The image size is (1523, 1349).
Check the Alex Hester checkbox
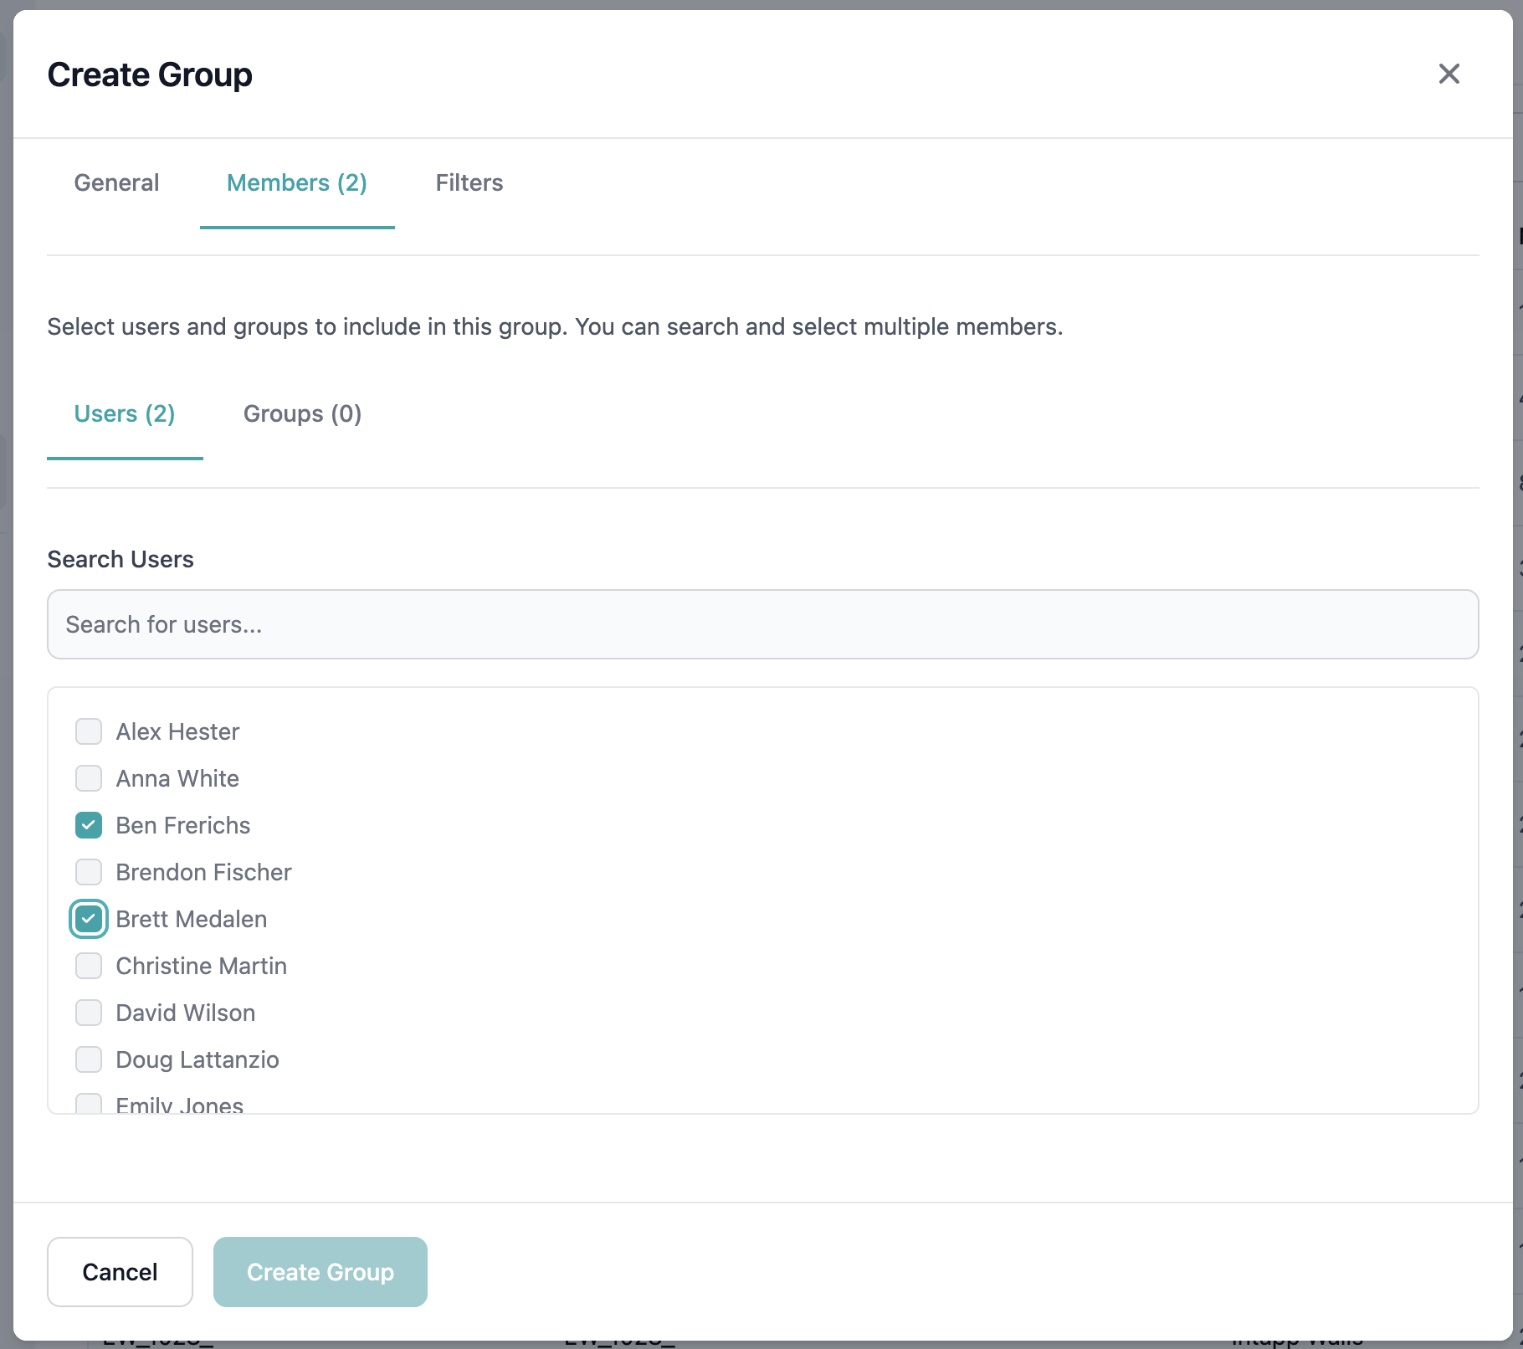point(89,731)
